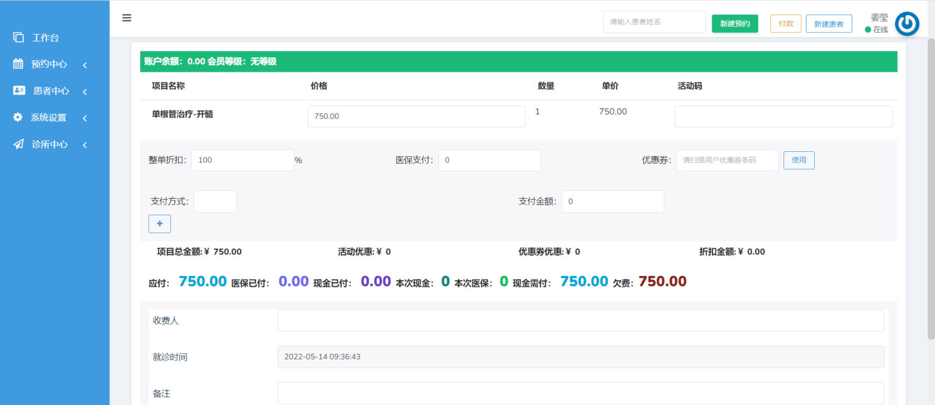The width and height of the screenshot is (935, 405).
Task: Click the green online status dot
Action: [x=868, y=29]
